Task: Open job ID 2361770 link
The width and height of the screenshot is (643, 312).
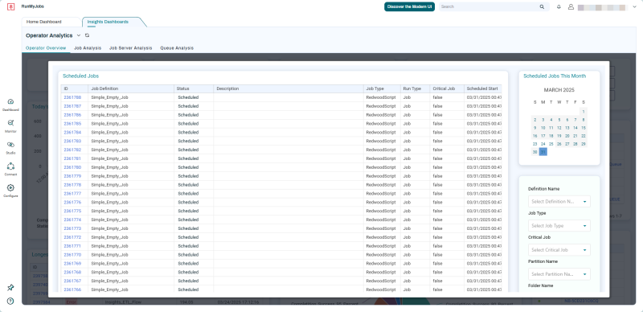Action: (72, 255)
